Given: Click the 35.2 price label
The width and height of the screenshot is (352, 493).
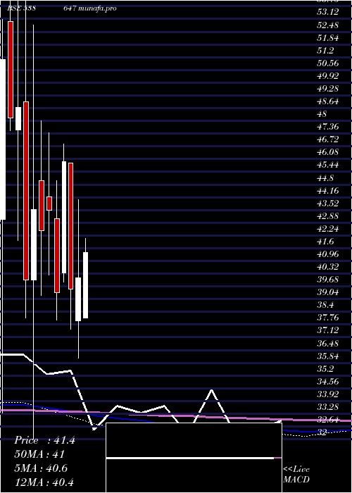Looking at the screenshot, I should (325, 369).
